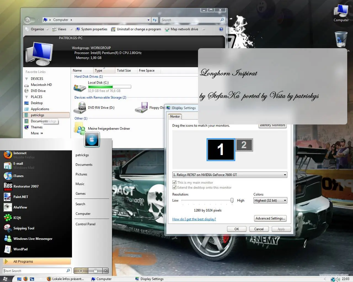Open the Computer desktop icon
Image resolution: width=353 pixels, height=282 pixels.
pos(341,13)
